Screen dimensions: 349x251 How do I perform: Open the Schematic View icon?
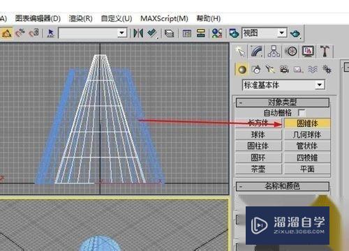click(200, 33)
